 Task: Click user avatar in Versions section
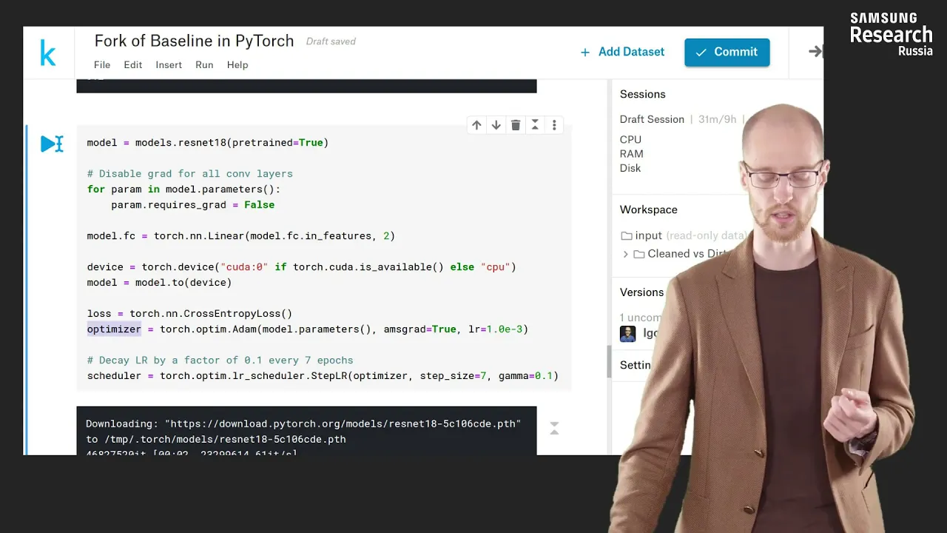click(627, 333)
